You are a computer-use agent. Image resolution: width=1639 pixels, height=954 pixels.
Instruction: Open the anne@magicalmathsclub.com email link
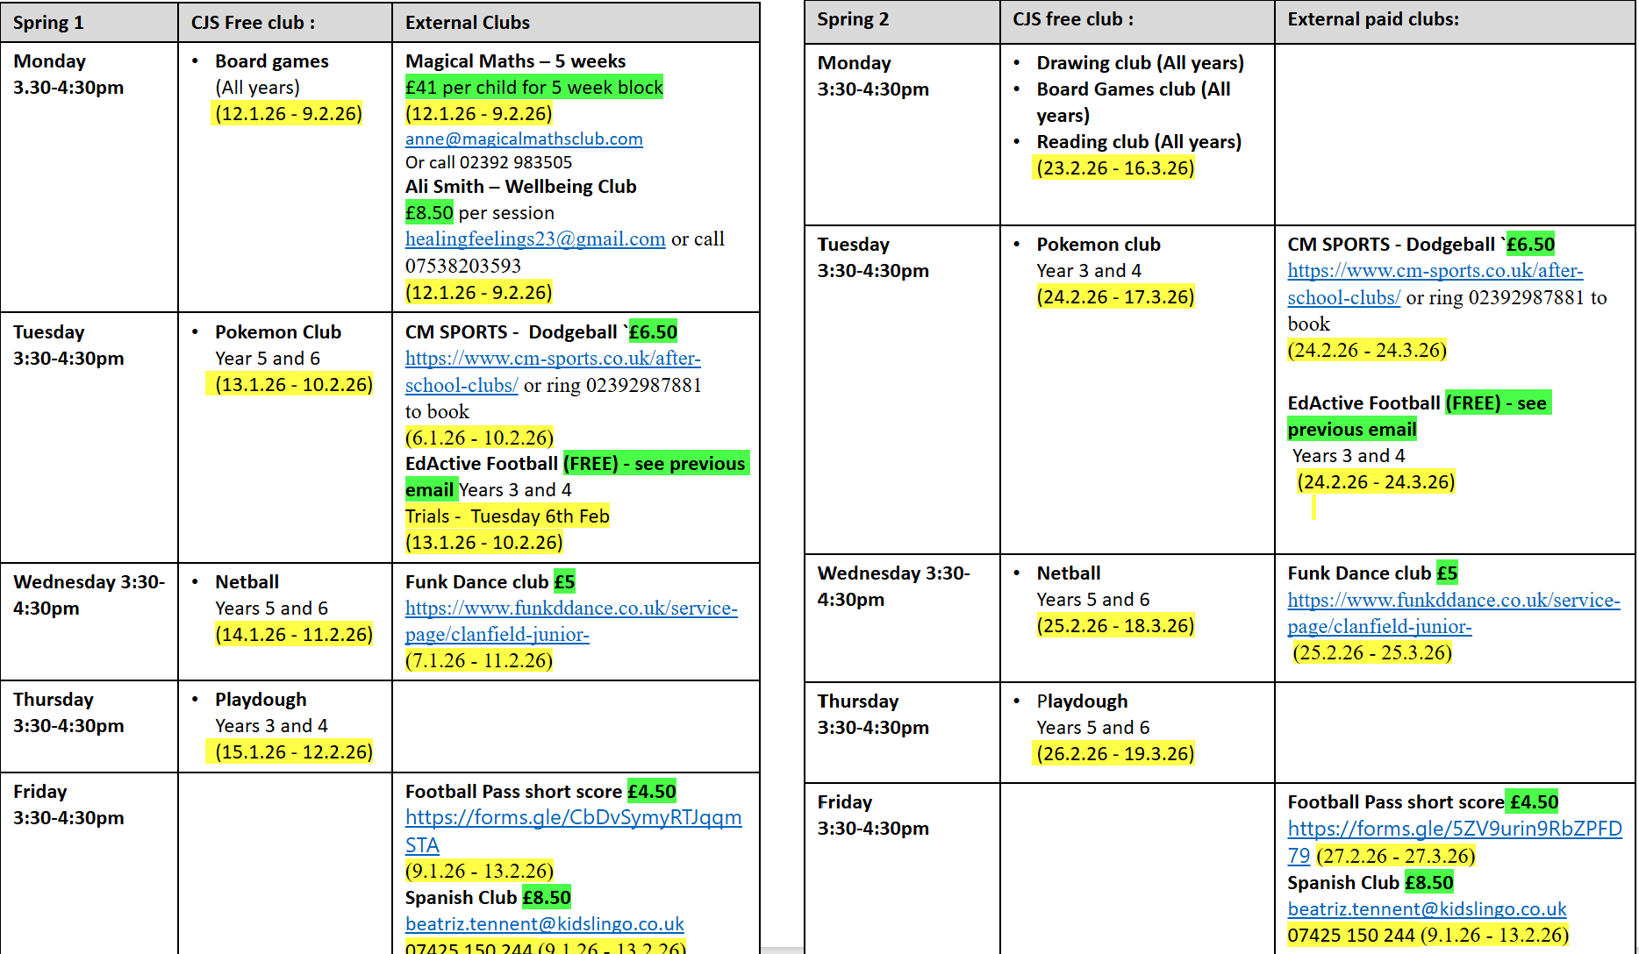[523, 139]
